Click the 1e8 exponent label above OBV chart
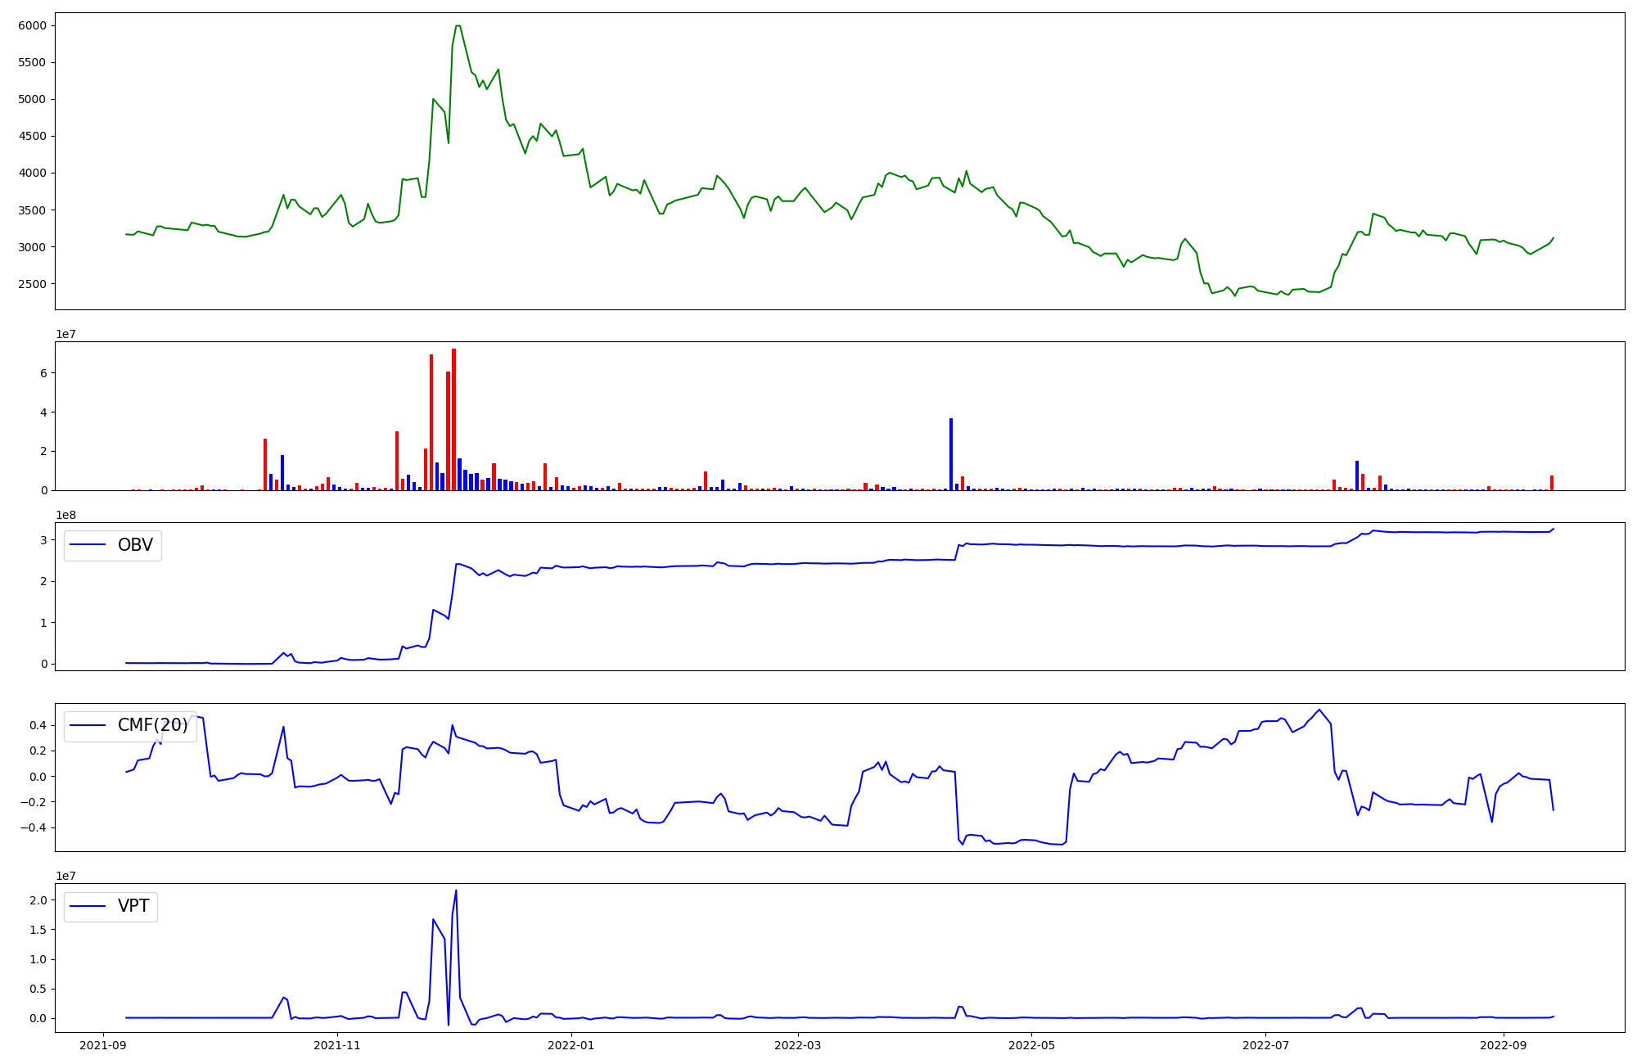This screenshot has width=1637, height=1064. coord(65,515)
